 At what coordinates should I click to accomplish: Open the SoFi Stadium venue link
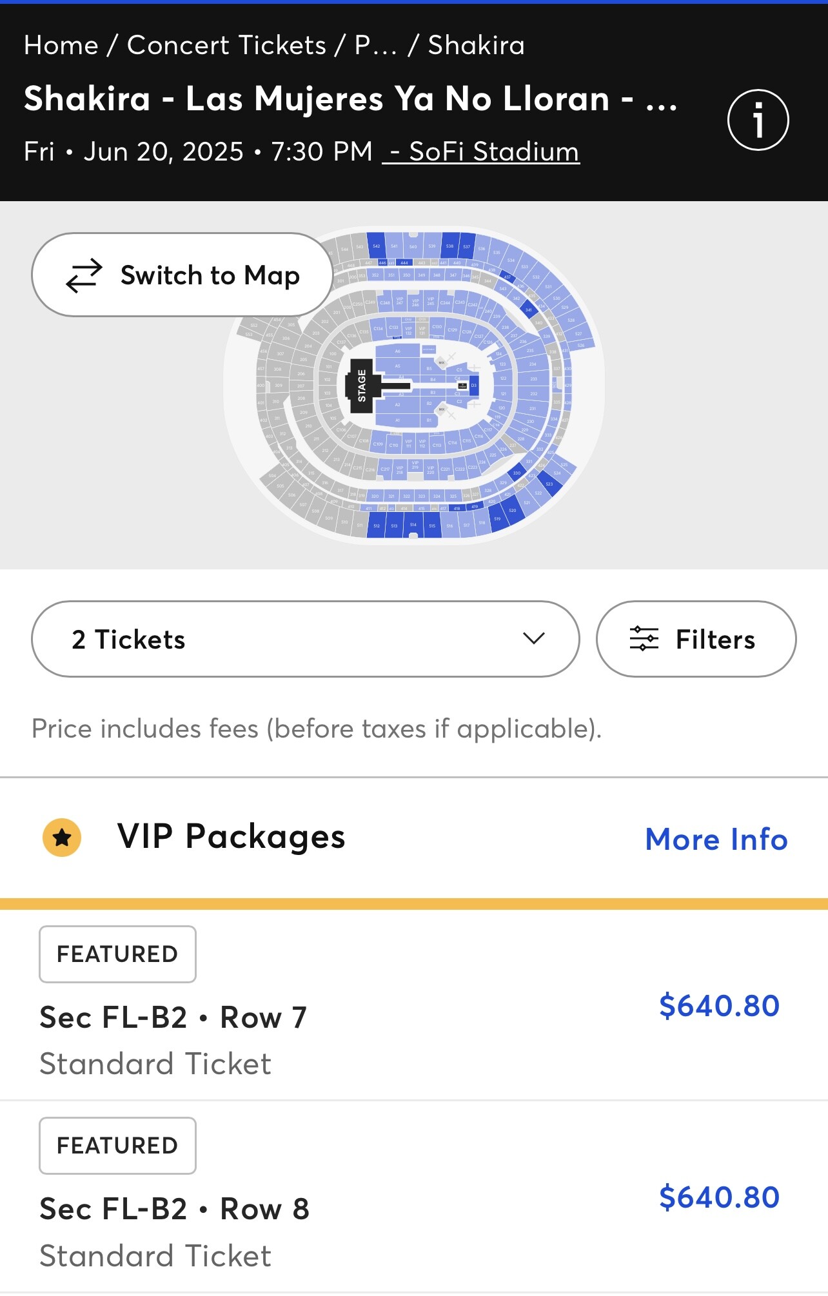click(481, 152)
